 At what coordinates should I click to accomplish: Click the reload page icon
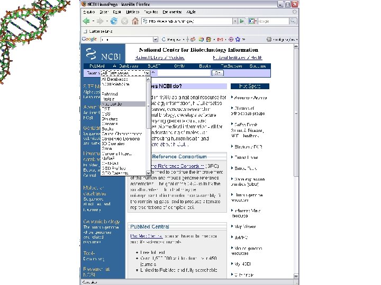point(114,21)
